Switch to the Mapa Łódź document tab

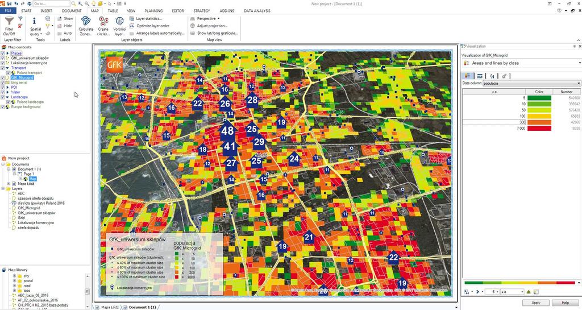click(110, 307)
